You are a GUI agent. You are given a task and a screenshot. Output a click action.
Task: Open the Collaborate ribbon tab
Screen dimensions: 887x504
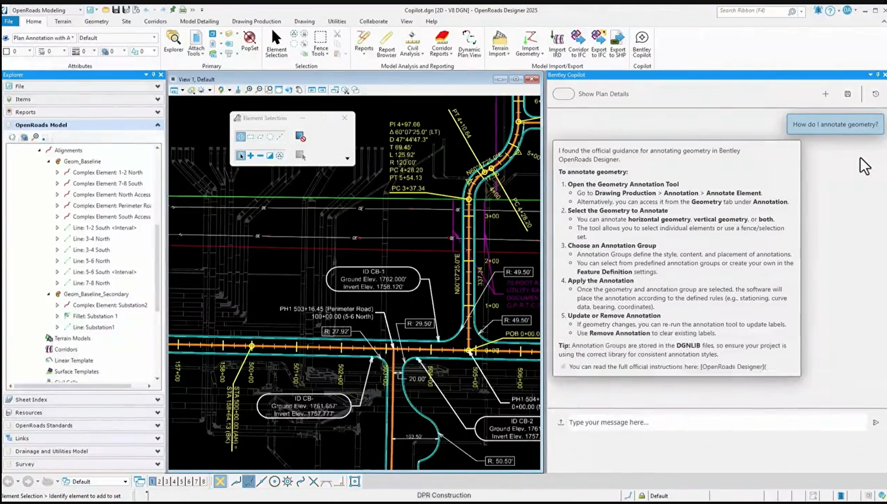[373, 21]
